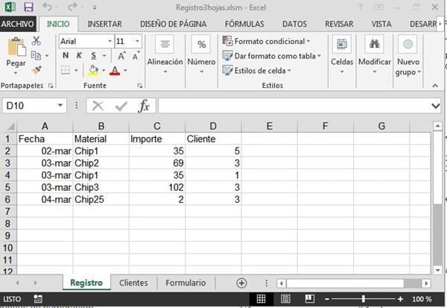
Task: Open the Formulario sheet tab
Action: [x=186, y=283]
